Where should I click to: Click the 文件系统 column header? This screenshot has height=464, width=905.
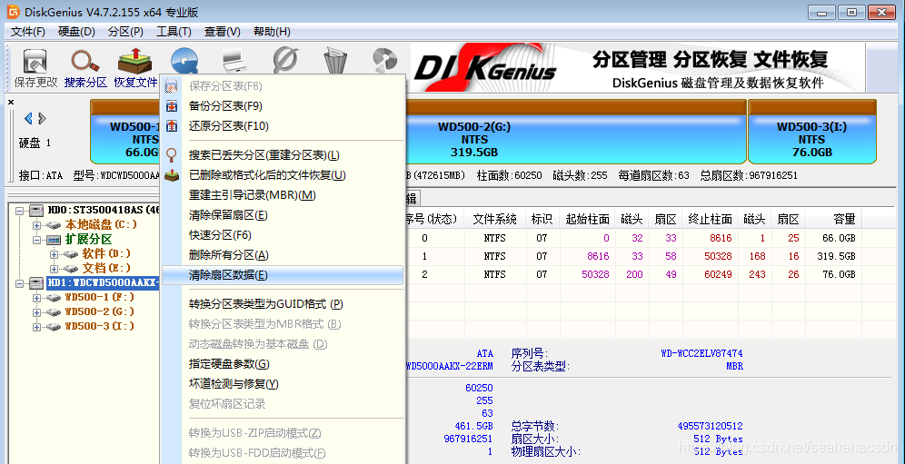tap(495, 220)
